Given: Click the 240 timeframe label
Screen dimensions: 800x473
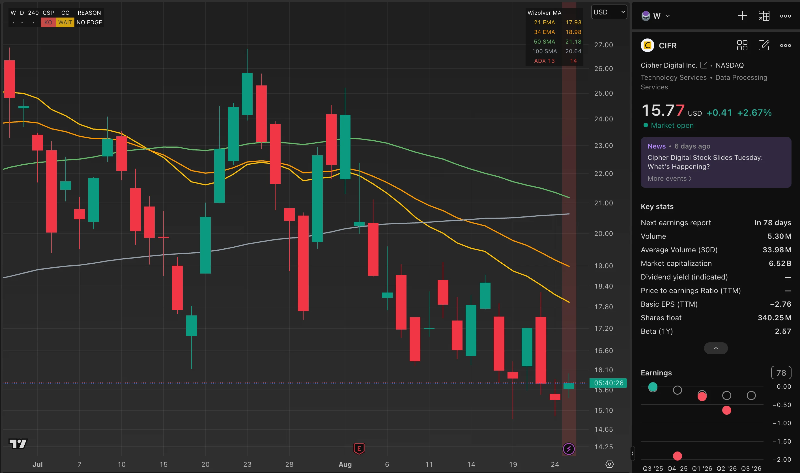Looking at the screenshot, I should coord(33,13).
